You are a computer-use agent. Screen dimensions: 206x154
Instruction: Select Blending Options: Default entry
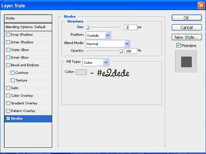pos(28,27)
